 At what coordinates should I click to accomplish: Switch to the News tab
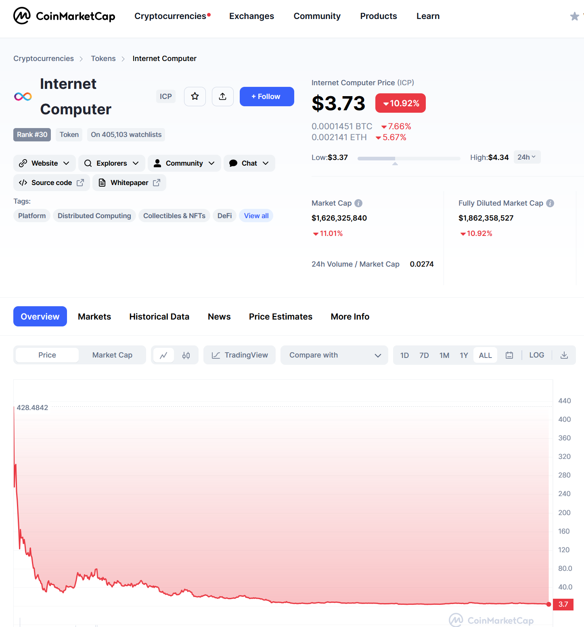coord(219,316)
